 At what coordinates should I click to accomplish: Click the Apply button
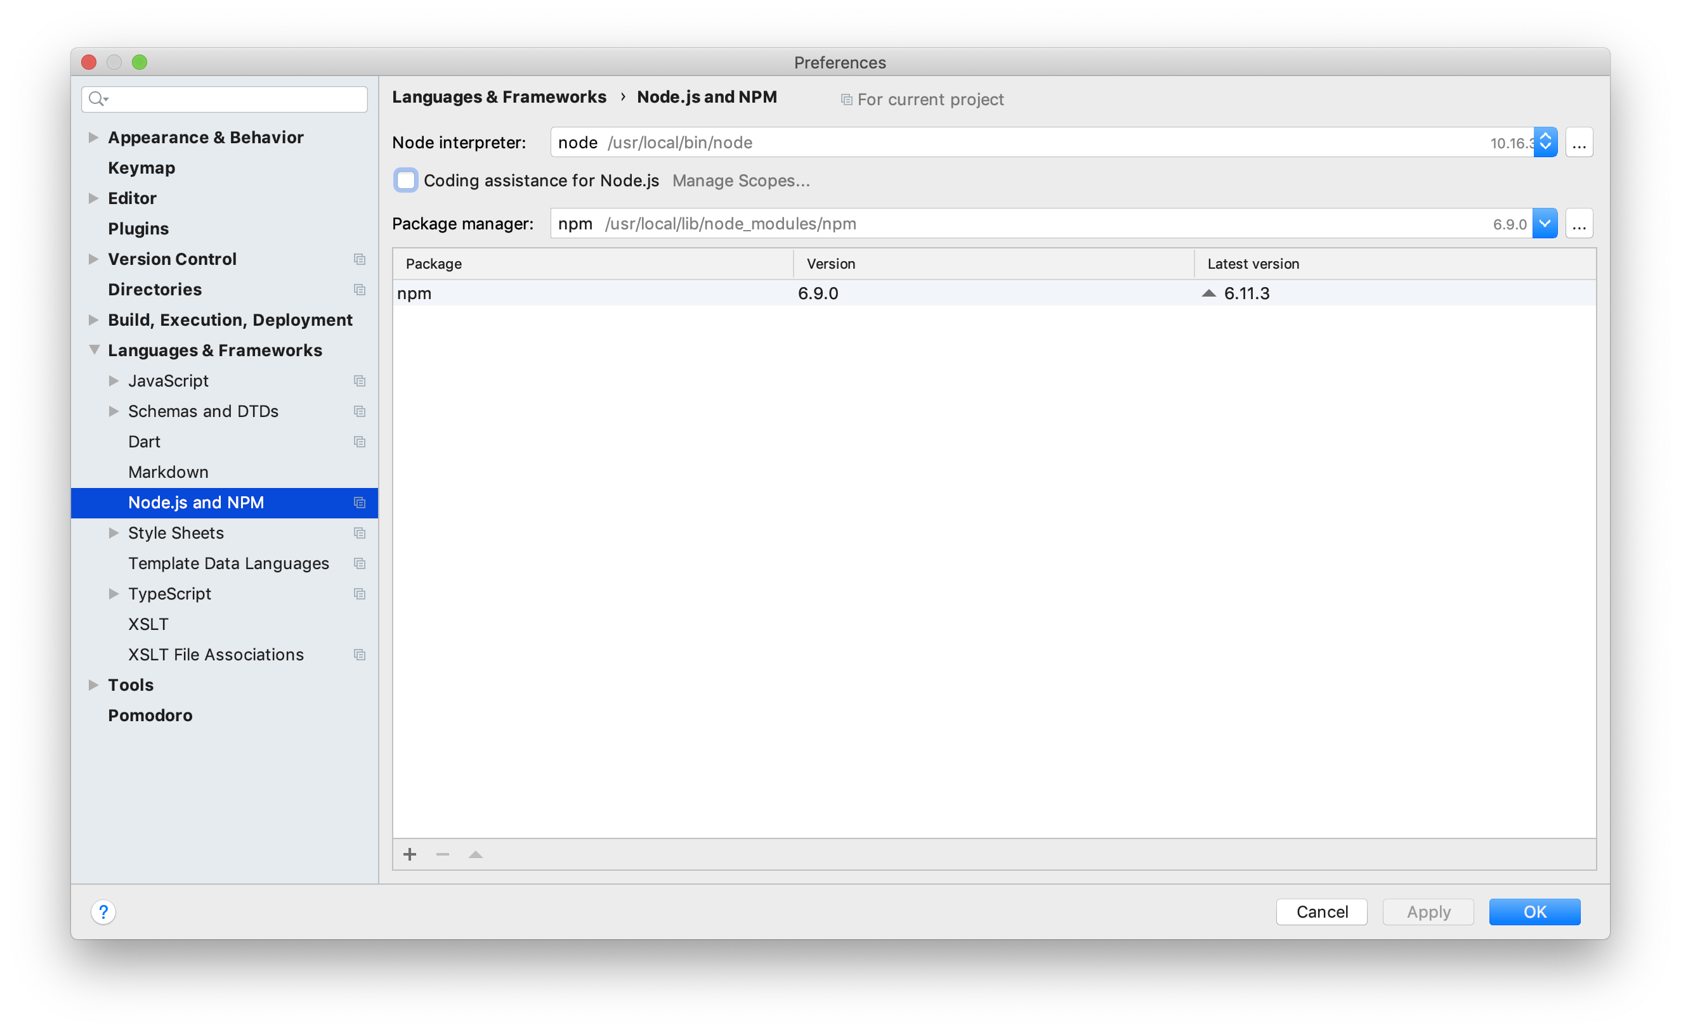1428,911
